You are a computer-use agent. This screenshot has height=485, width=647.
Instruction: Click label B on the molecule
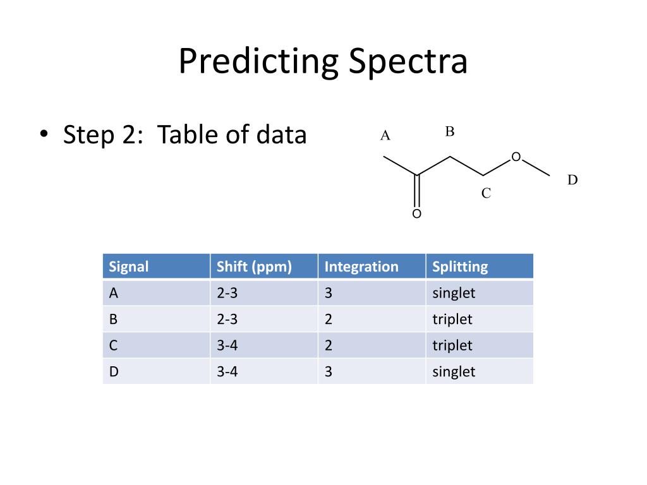coord(450,131)
